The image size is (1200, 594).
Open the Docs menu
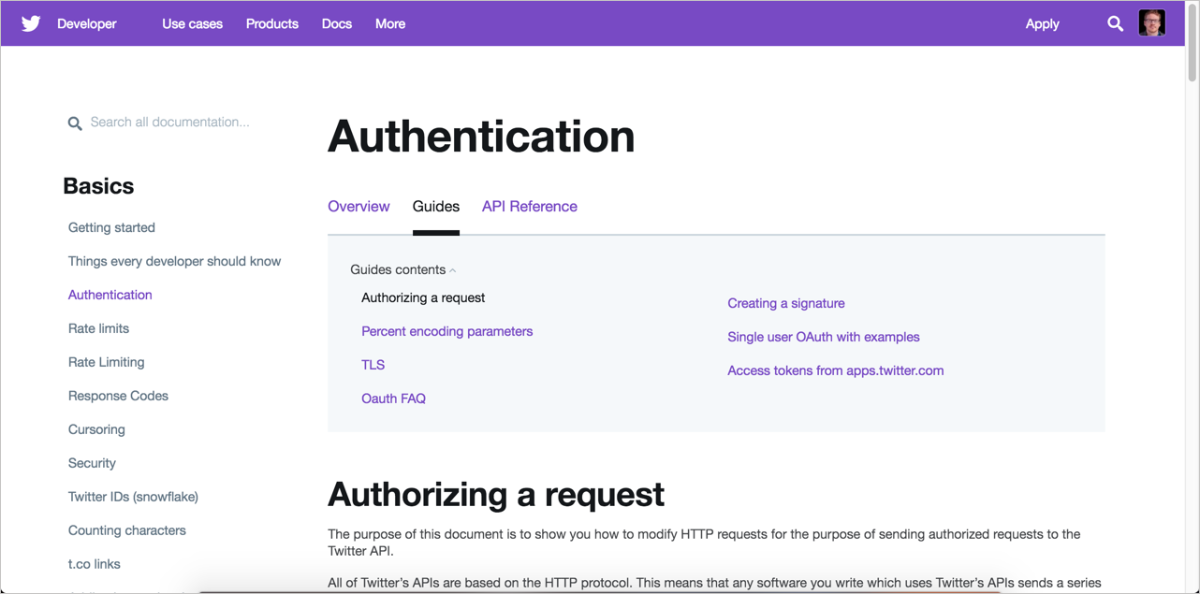[x=336, y=23]
